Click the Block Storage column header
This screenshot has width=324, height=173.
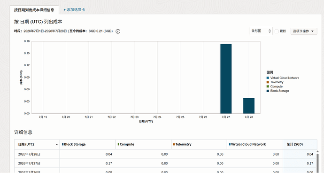(x=87, y=144)
